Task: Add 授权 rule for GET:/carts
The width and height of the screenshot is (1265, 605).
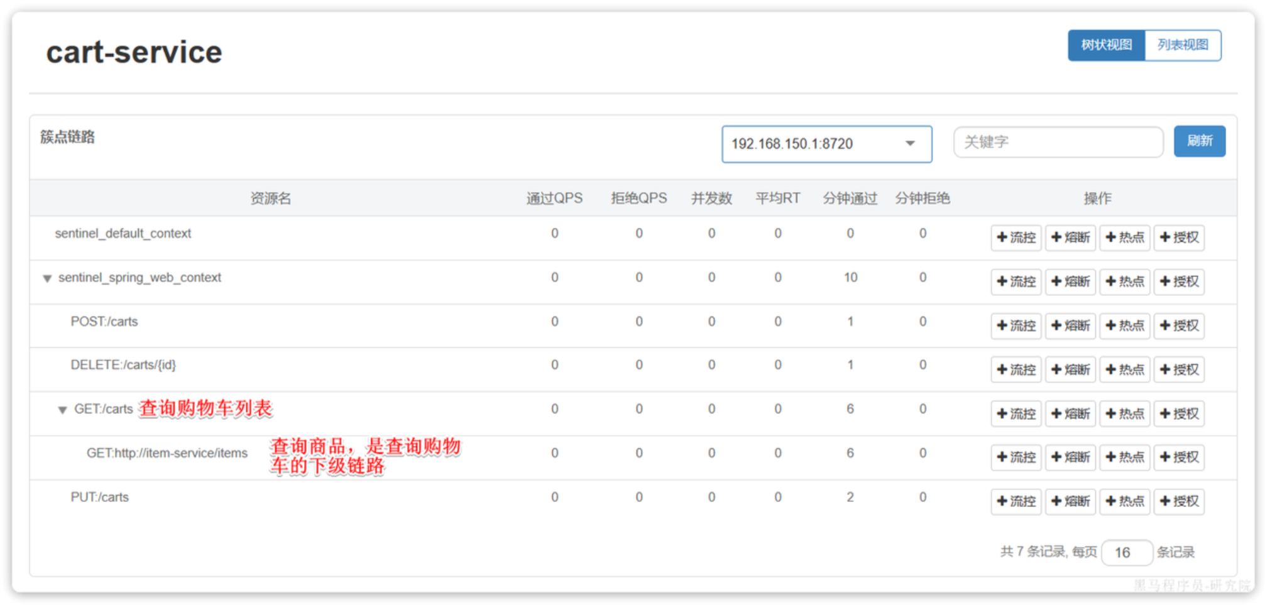Action: click(1179, 413)
